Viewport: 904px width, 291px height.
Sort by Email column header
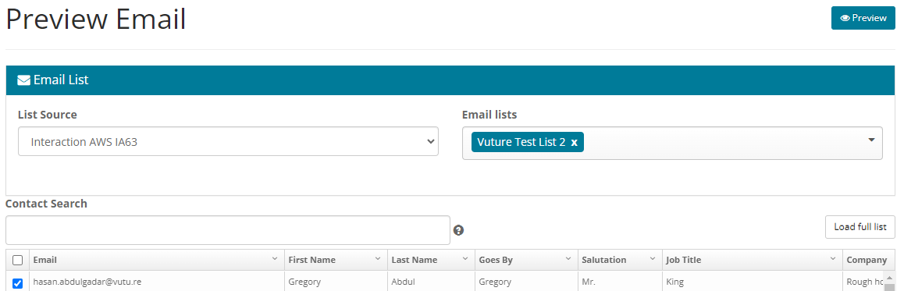pyautogui.click(x=45, y=260)
